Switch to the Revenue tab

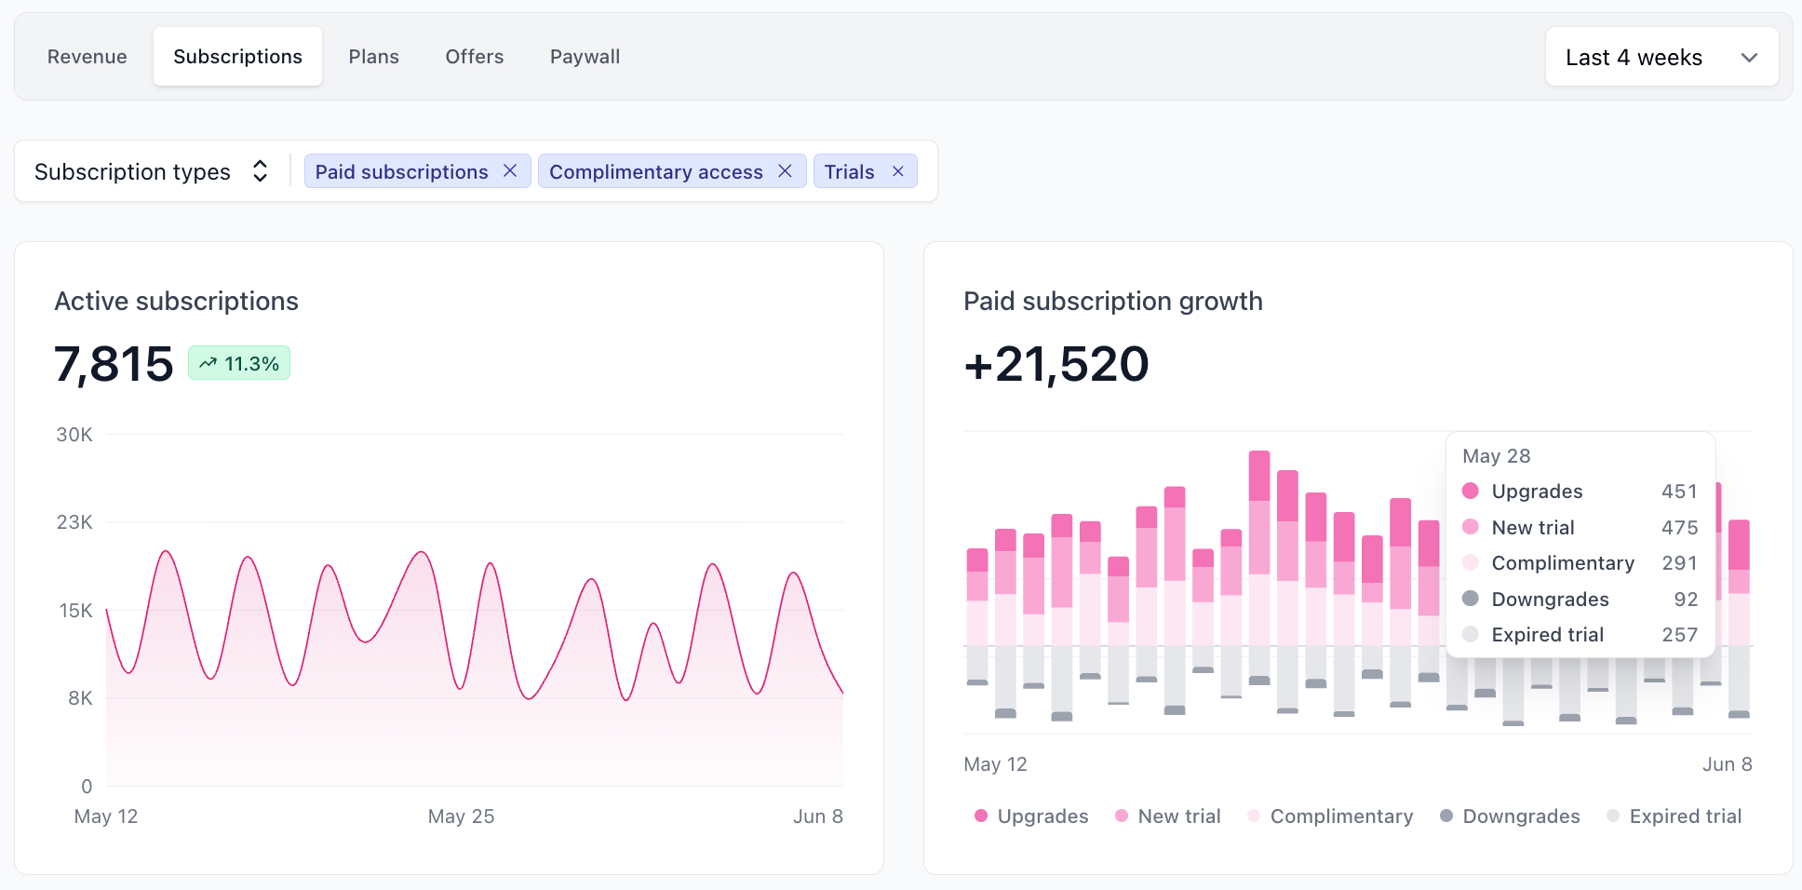click(x=87, y=57)
